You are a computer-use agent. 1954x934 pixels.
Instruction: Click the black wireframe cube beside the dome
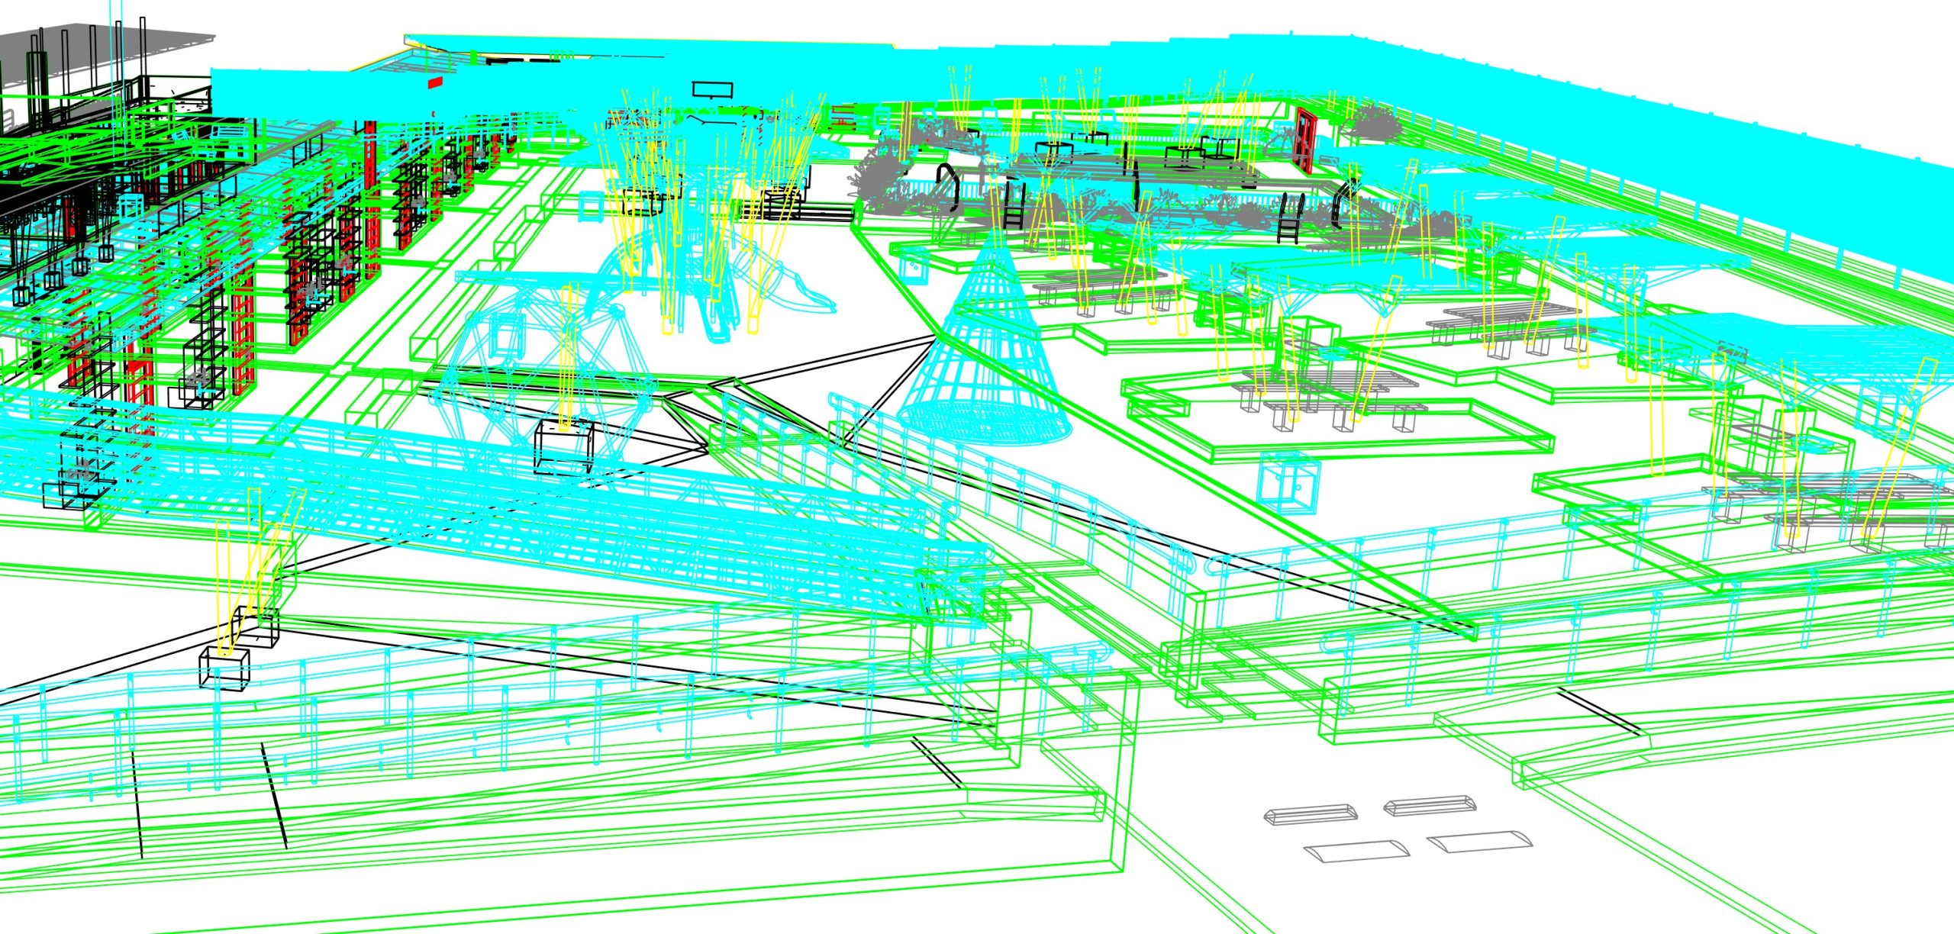563,449
